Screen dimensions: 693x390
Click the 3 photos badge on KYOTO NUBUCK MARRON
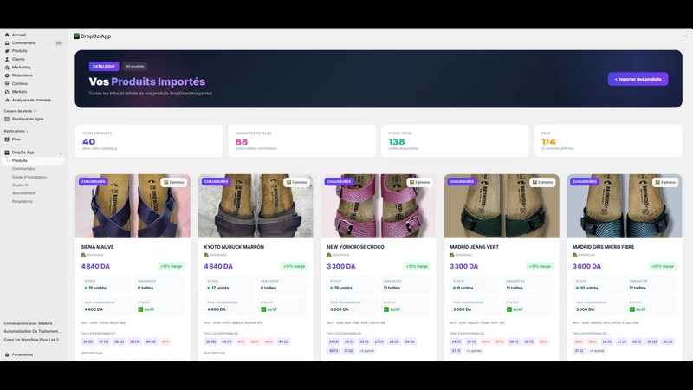pyautogui.click(x=297, y=182)
